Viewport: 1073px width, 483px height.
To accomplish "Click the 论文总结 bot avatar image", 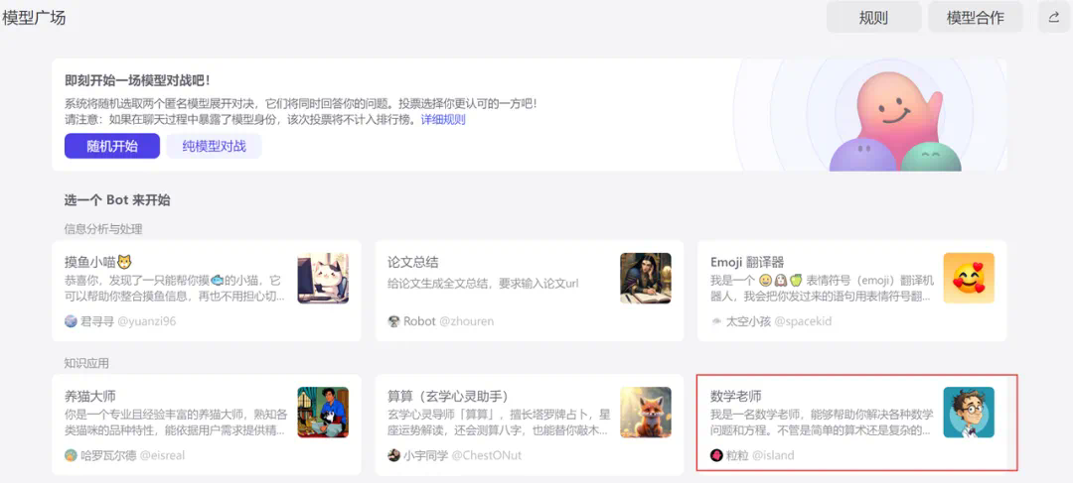I will [x=646, y=278].
